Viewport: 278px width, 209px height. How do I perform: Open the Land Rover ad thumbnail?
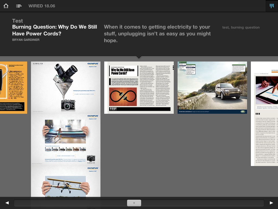click(x=212, y=88)
